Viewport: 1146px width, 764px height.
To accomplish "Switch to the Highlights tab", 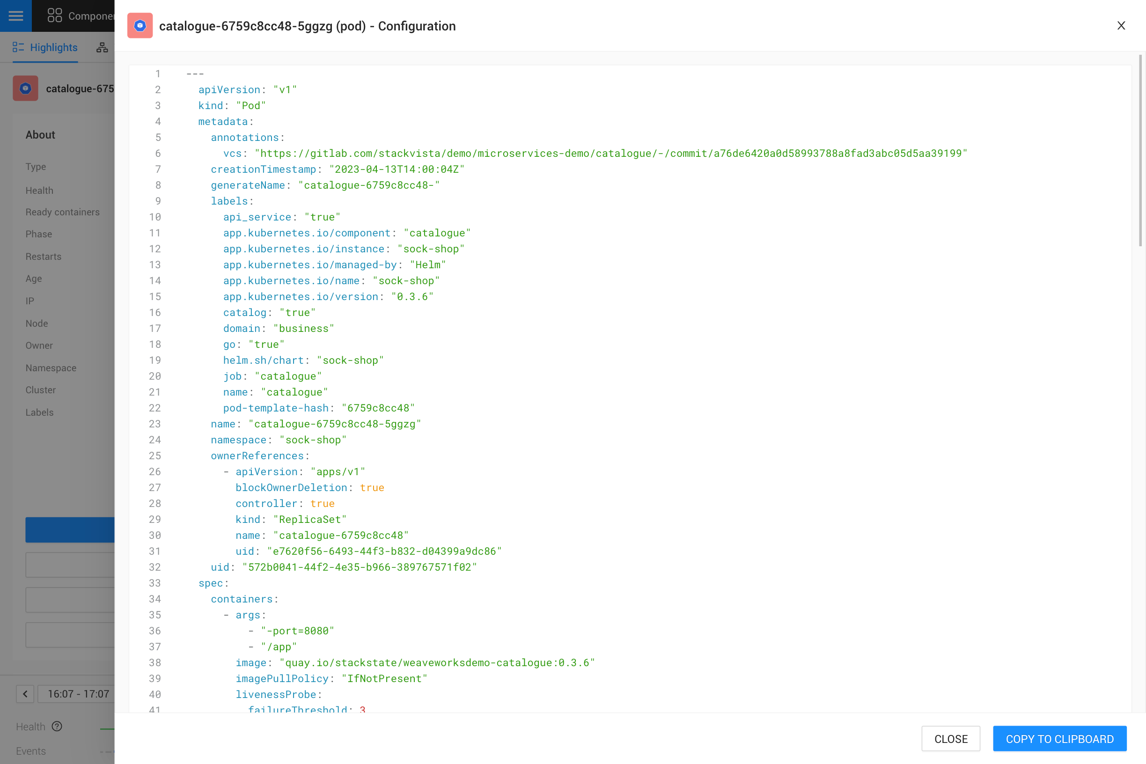I will [x=53, y=47].
